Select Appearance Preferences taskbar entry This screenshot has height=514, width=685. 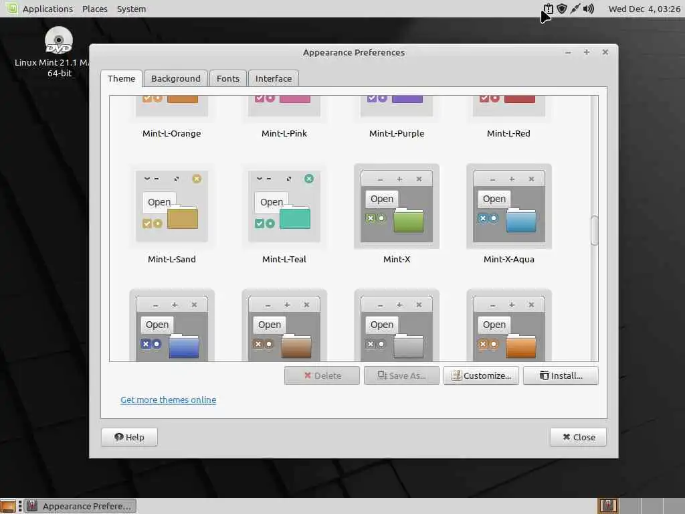[80, 506]
